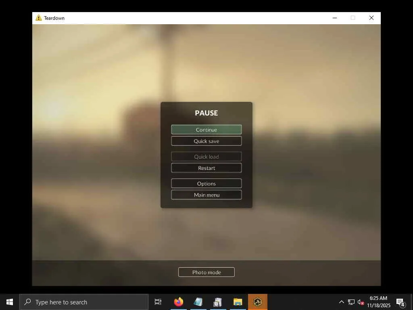Click the Quick save button
This screenshot has height=310, width=413.
[x=206, y=141]
